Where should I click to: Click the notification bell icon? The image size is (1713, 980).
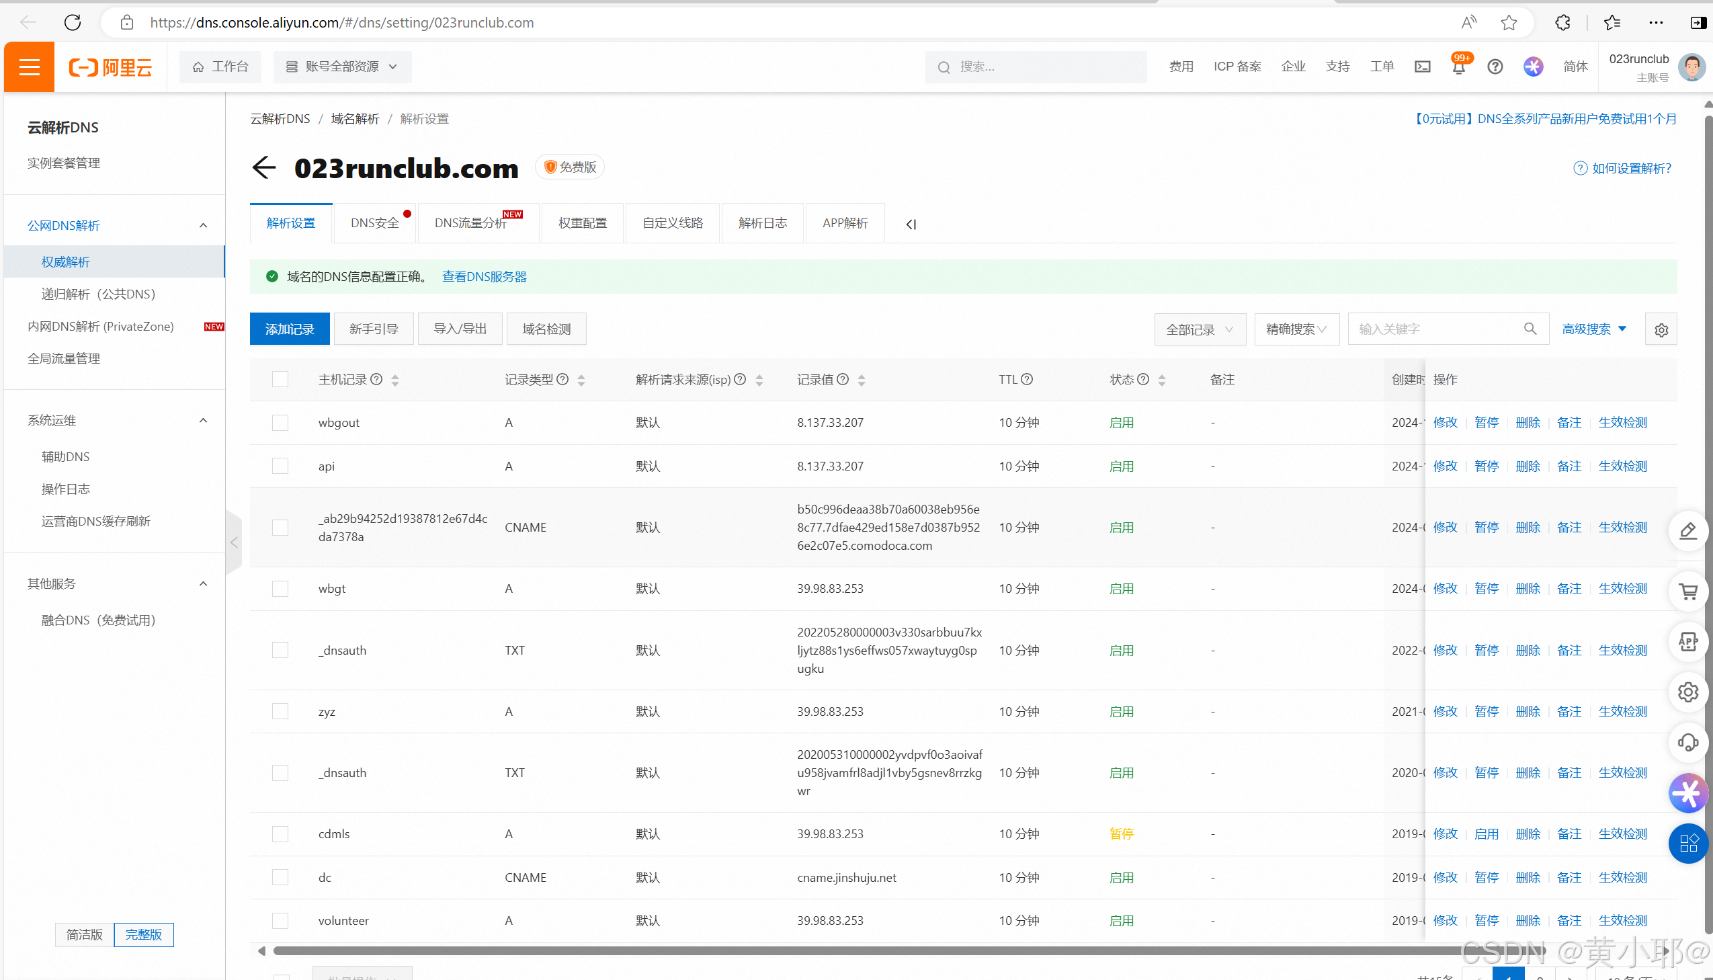[1459, 67]
